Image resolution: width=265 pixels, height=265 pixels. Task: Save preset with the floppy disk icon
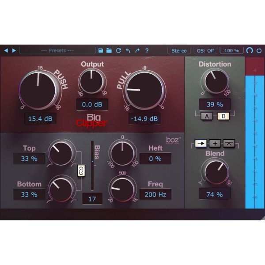click(x=101, y=50)
